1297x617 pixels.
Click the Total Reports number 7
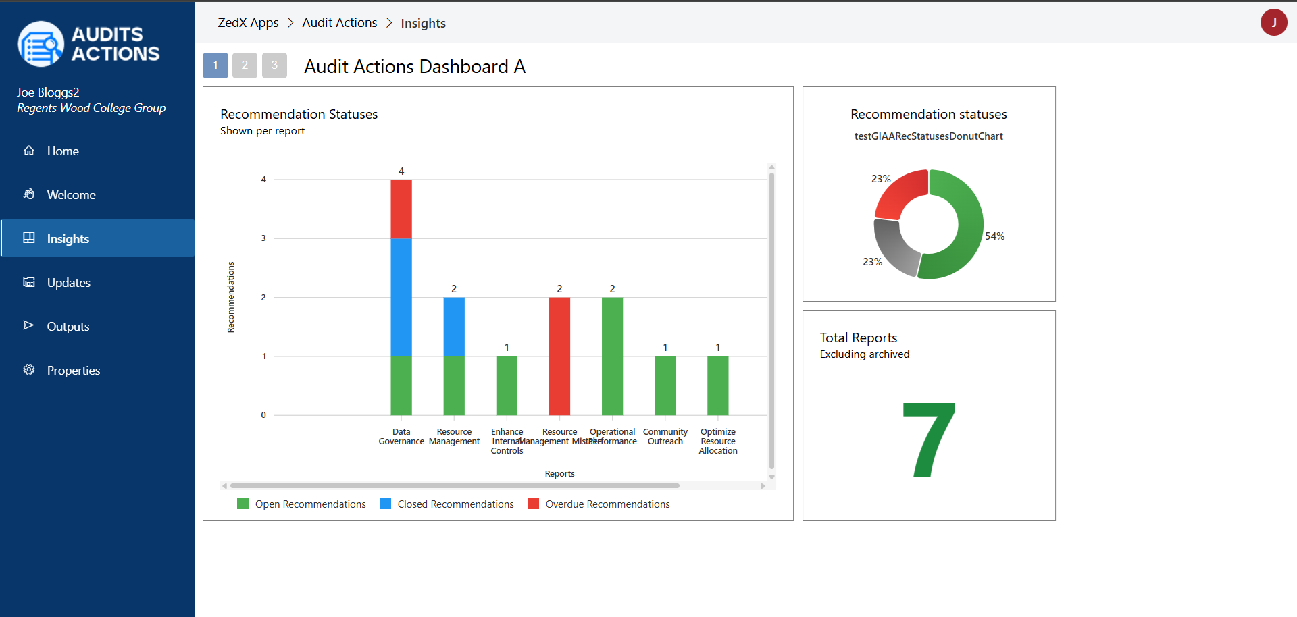point(930,439)
